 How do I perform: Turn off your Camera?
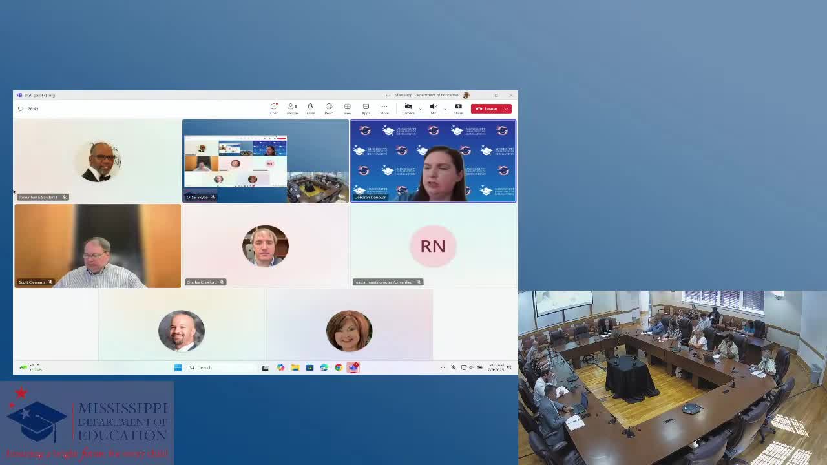(407, 107)
